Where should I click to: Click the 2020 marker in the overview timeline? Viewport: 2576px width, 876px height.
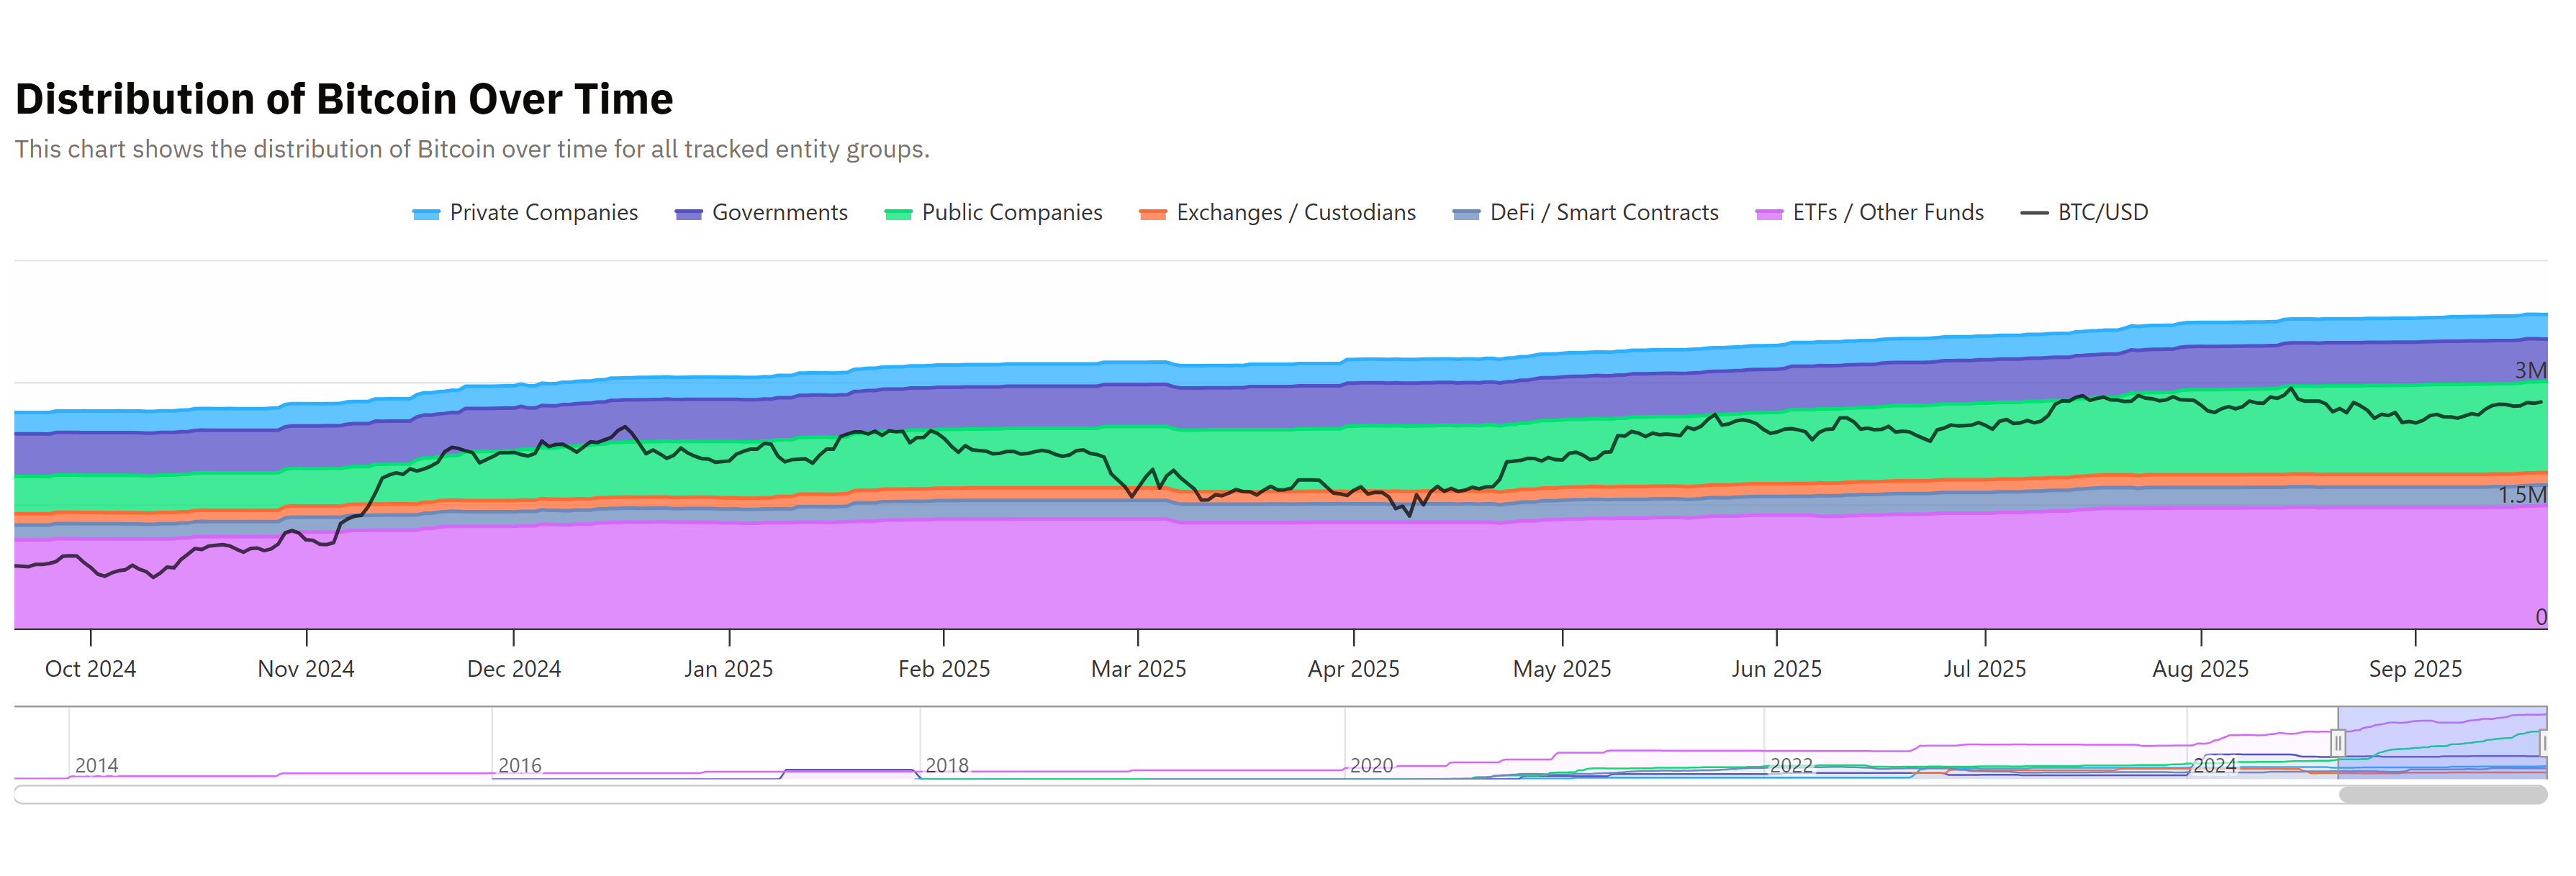coord(1371,765)
